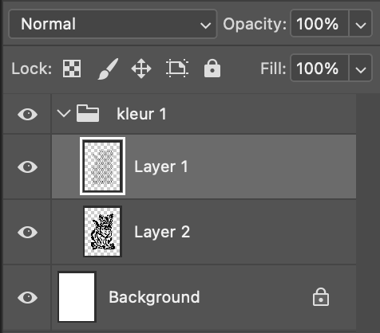Click the Background layer padlock icon
Viewport: 380px width, 333px height.
(321, 297)
